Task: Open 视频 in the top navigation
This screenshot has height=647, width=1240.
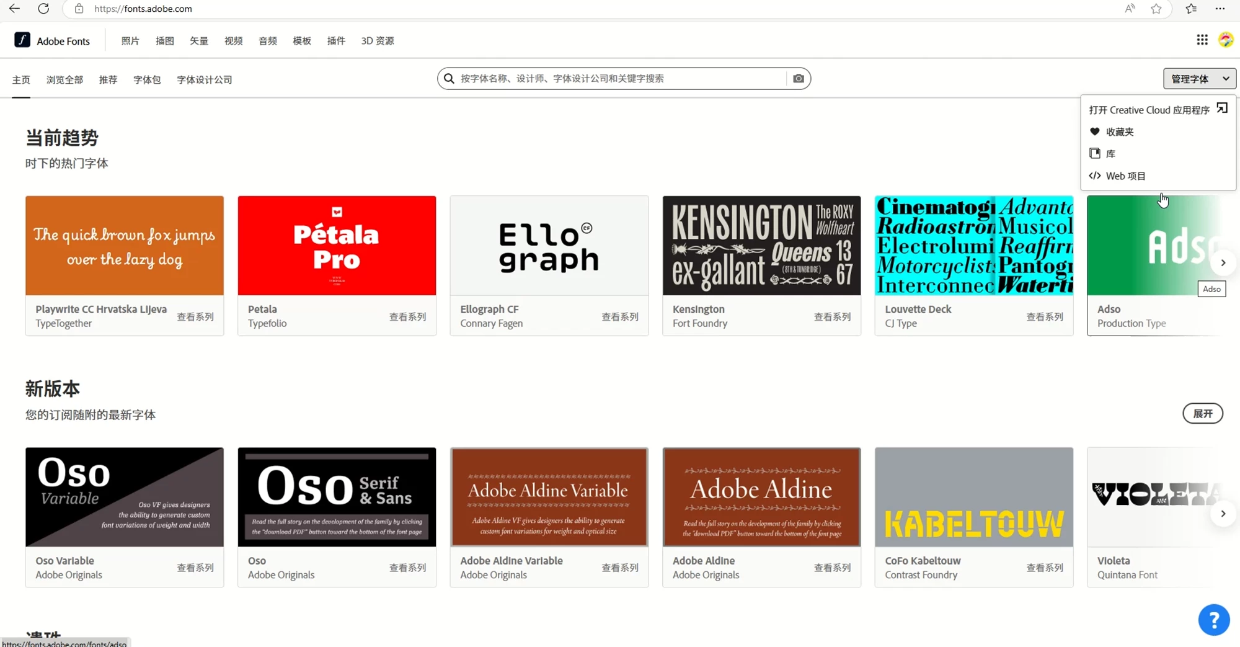Action: tap(234, 41)
